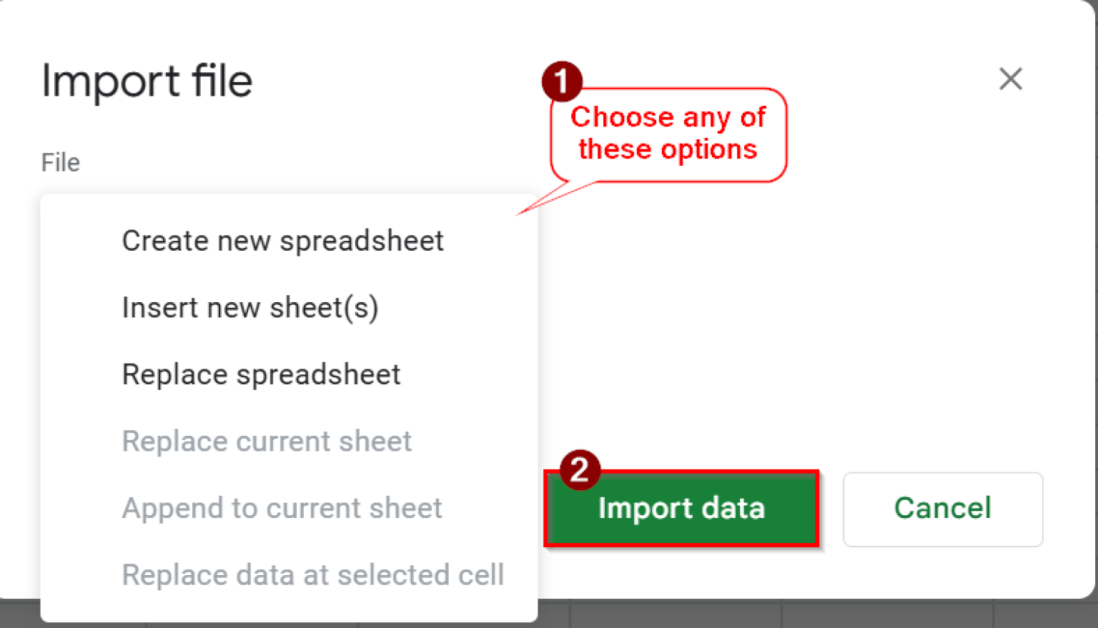Image resolution: width=1098 pixels, height=628 pixels.
Task: Click the Import data button
Action: click(681, 509)
